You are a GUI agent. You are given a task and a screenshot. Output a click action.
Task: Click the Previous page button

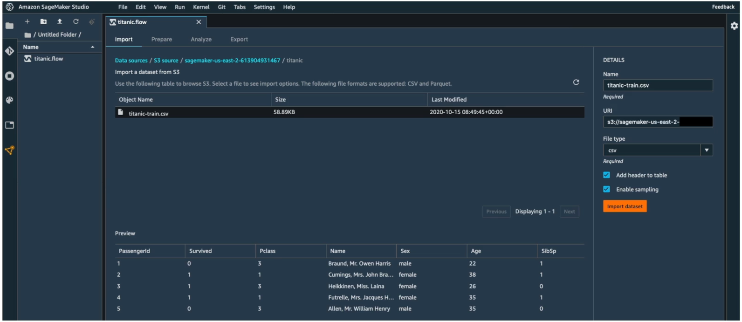click(x=496, y=212)
